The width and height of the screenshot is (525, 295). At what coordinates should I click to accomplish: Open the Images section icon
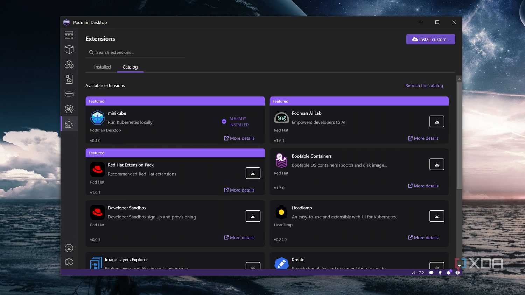(x=69, y=79)
